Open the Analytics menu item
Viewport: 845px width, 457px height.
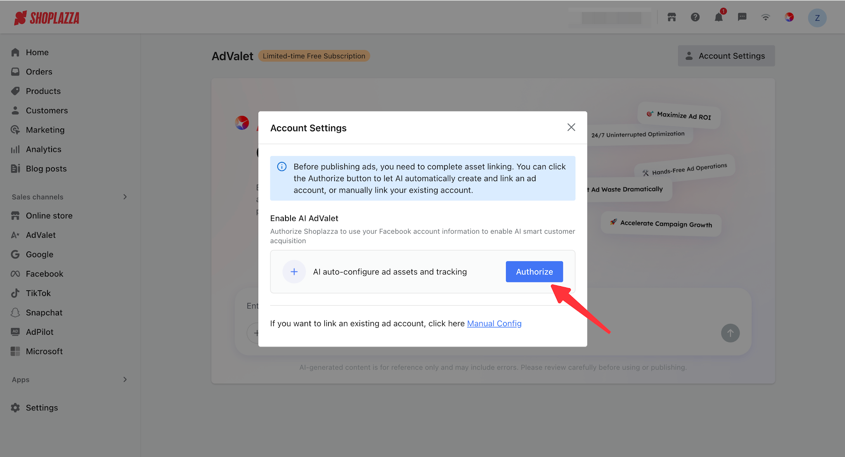coord(43,149)
